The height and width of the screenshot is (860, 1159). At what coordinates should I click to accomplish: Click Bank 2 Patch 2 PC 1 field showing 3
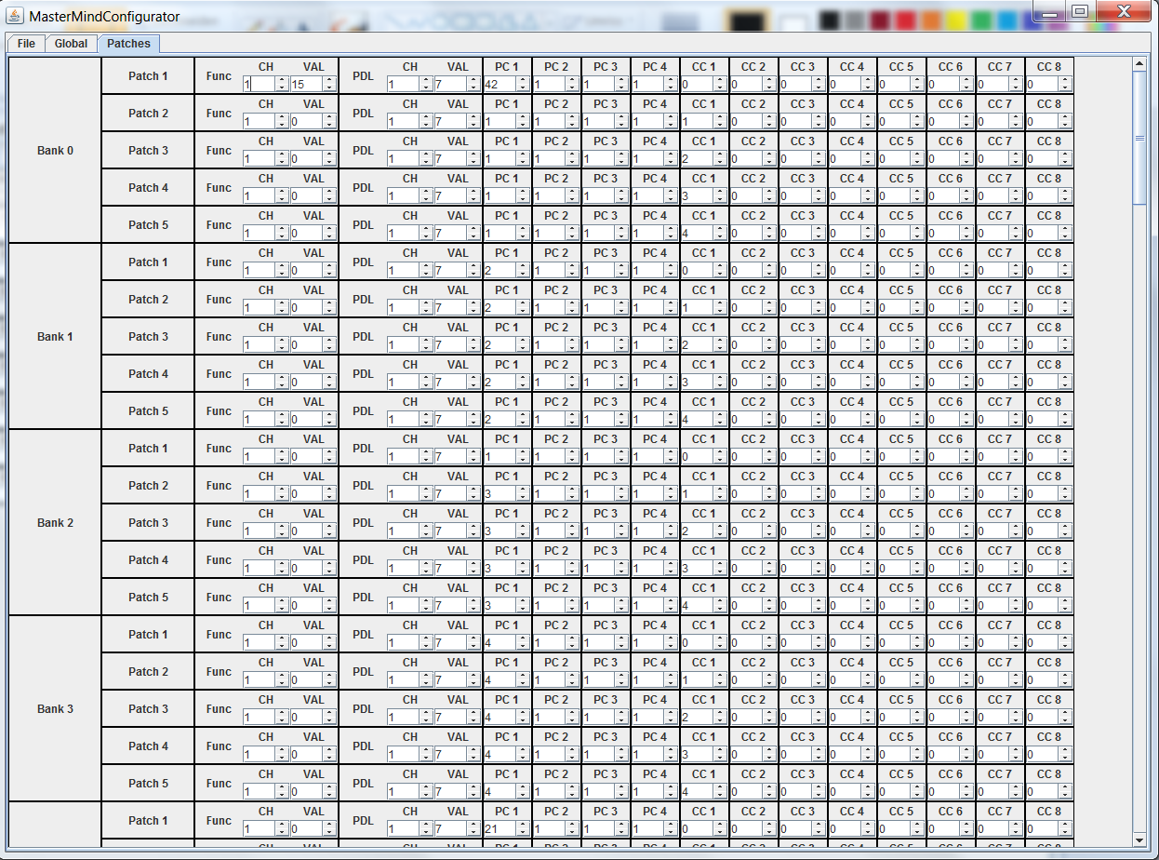pyautogui.click(x=501, y=493)
